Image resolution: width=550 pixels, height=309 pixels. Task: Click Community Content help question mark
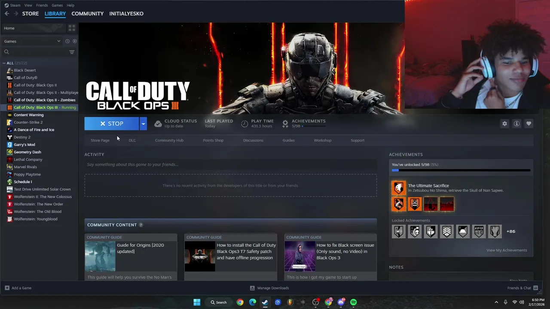pyautogui.click(x=141, y=225)
